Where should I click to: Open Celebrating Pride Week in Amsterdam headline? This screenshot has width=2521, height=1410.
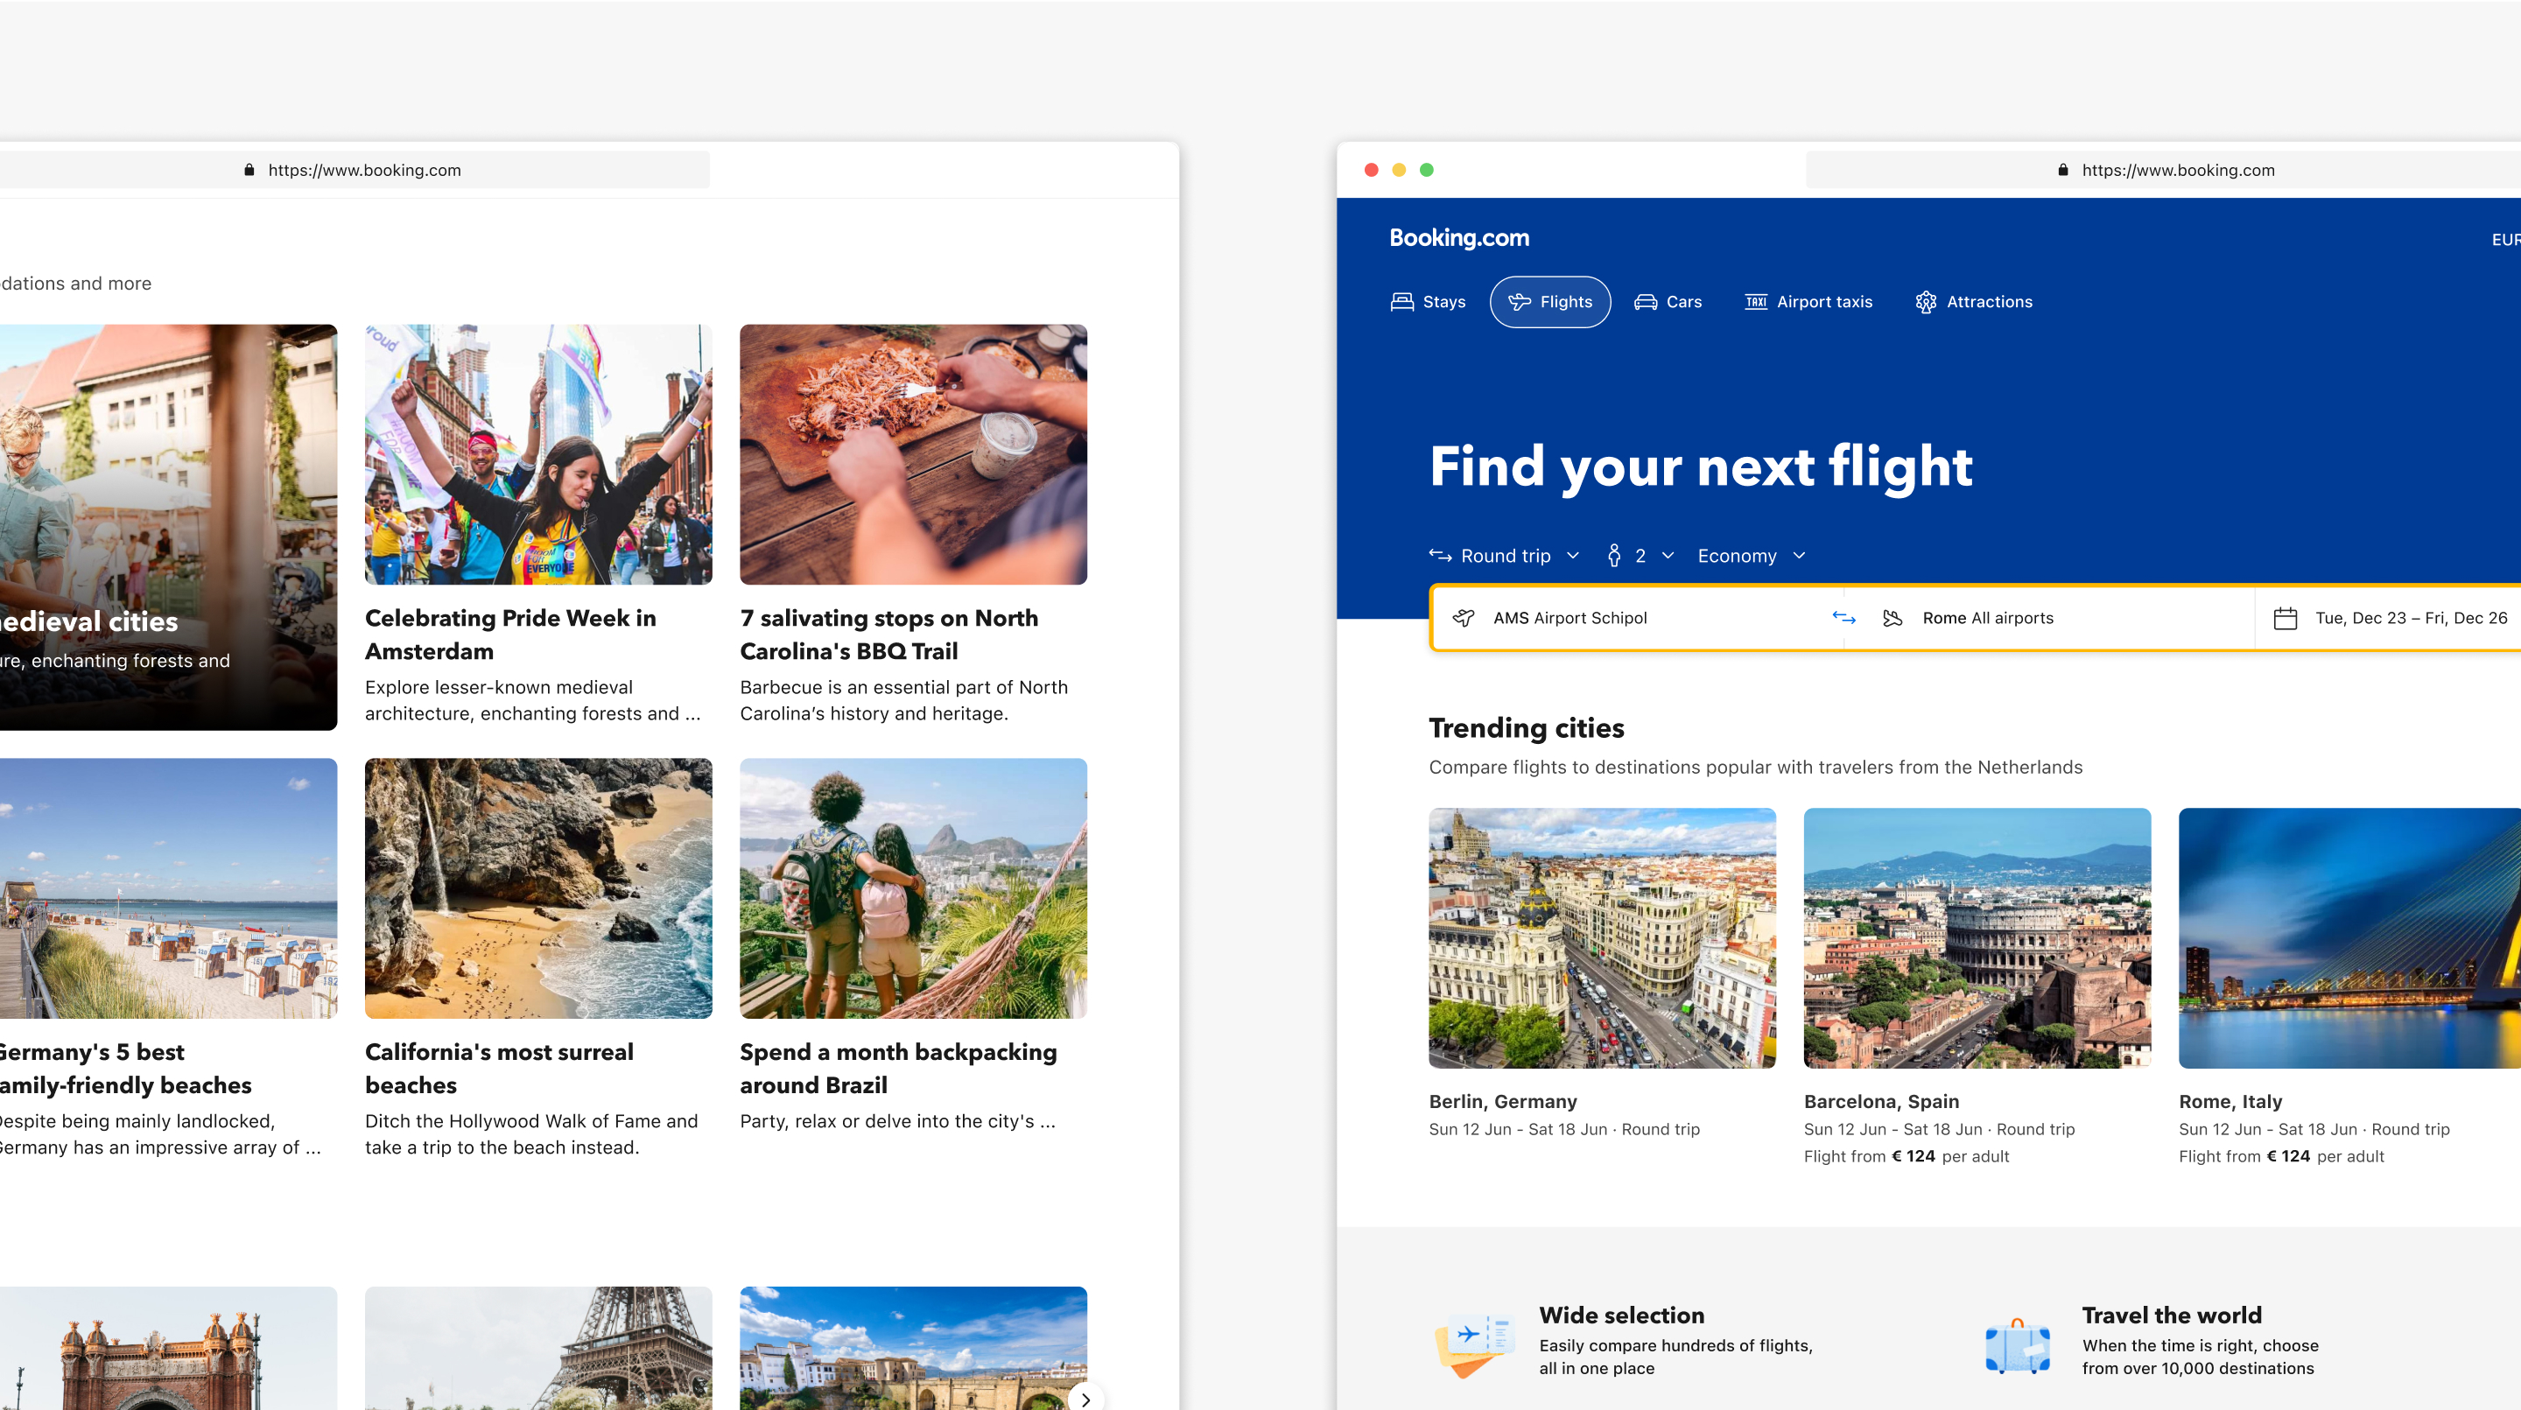coord(509,634)
